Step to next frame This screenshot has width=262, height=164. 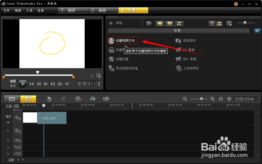click(46, 84)
